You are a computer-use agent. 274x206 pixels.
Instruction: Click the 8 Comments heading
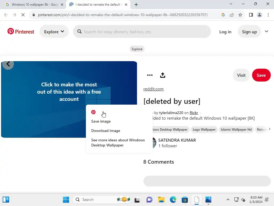pos(158,162)
